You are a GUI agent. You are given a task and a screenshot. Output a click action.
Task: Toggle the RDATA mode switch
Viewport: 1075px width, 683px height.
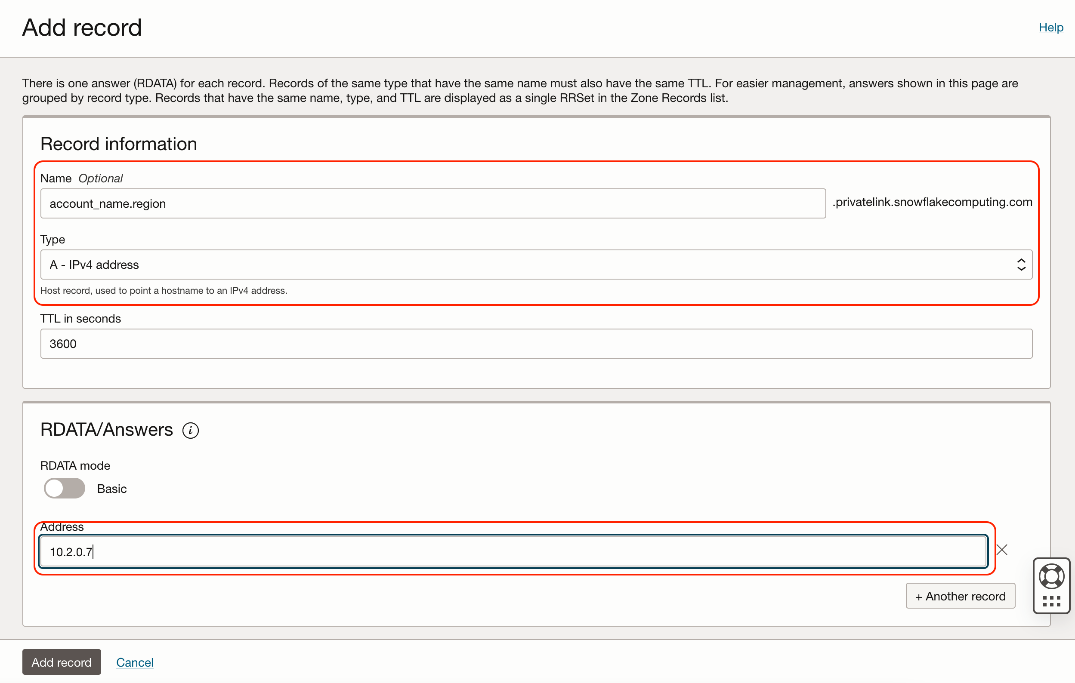coord(64,489)
